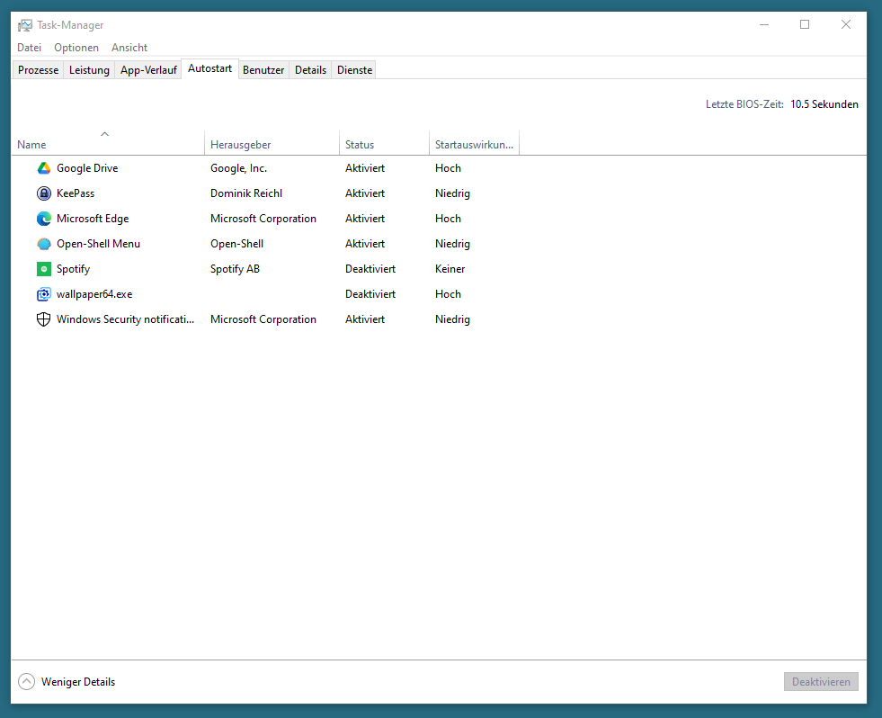Click the 10.5 Sekunden BIOS time value
Screen dimensions: 882x718
(x=824, y=104)
